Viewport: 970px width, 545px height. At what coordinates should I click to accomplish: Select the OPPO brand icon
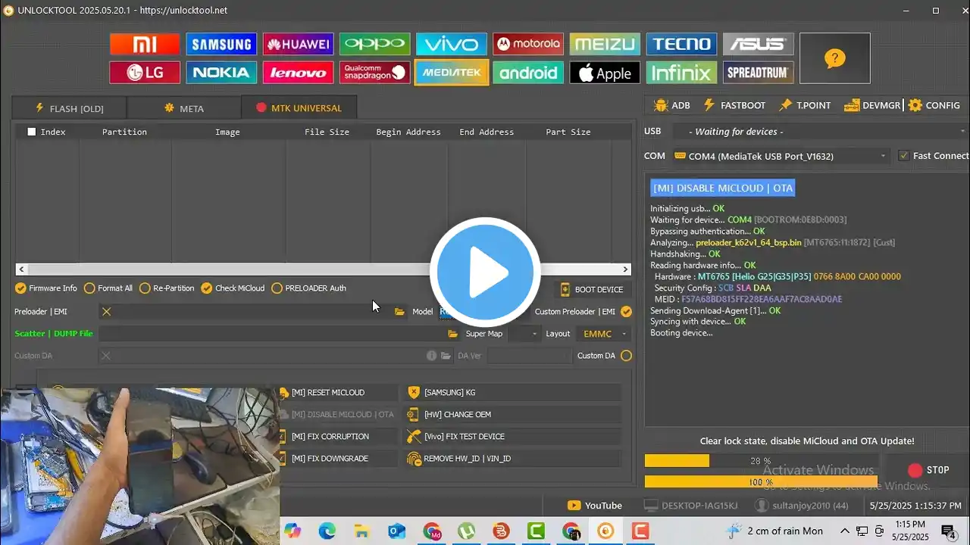tap(374, 44)
